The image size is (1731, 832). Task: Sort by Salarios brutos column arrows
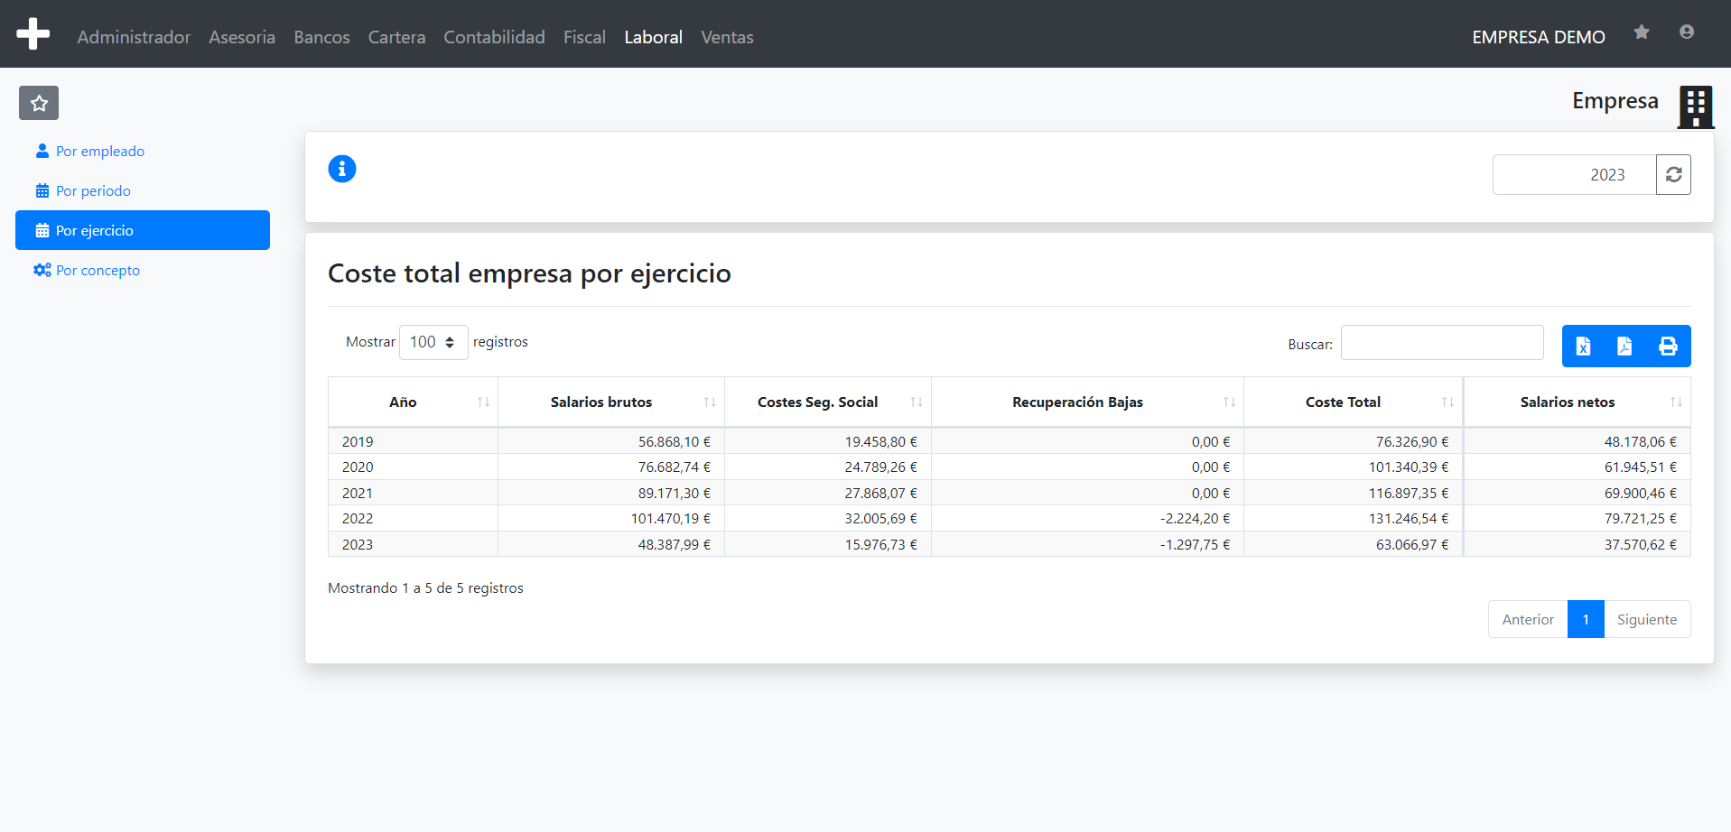pos(710,402)
